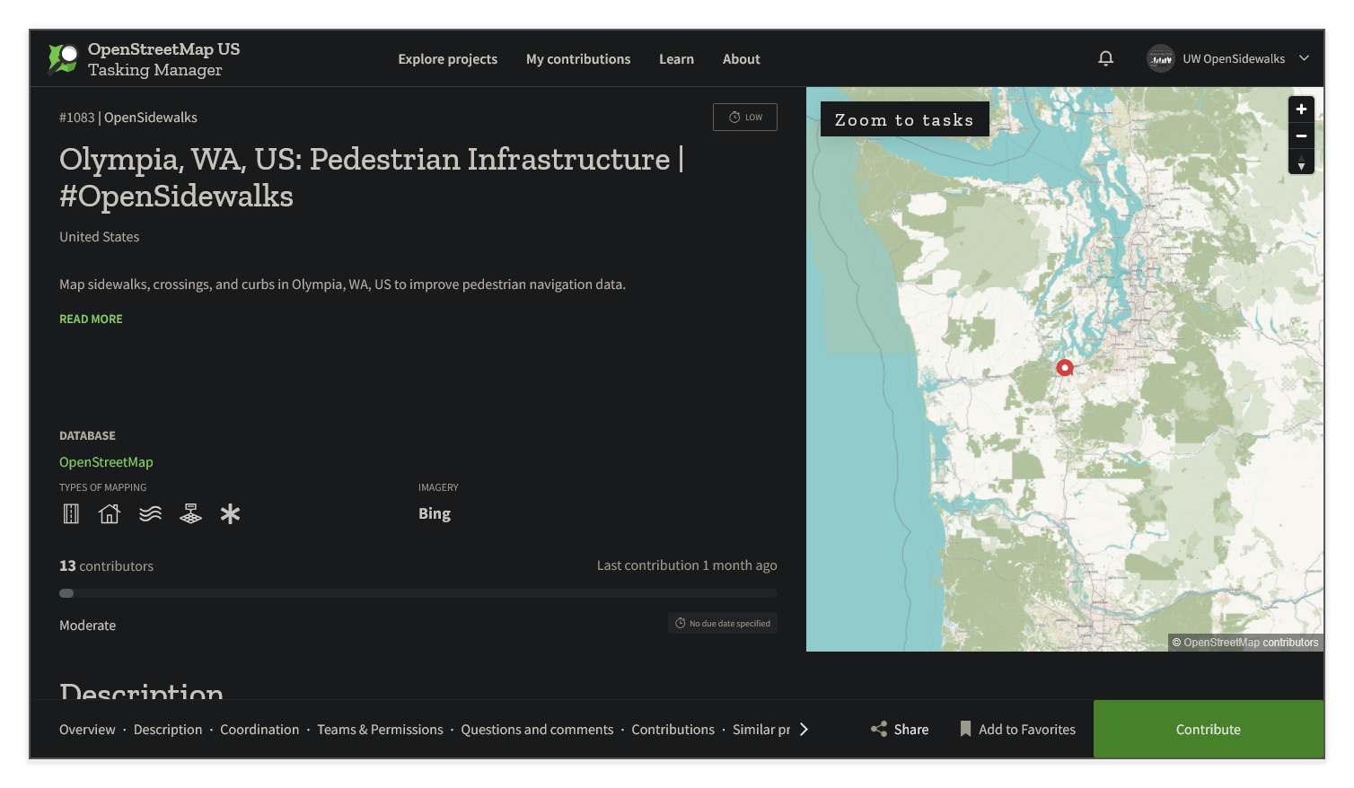Open the Explore projects menu item
1354x788 pixels.
448,58
